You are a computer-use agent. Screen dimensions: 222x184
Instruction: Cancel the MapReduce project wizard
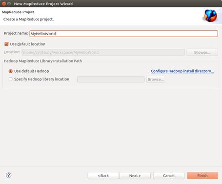point(169,176)
